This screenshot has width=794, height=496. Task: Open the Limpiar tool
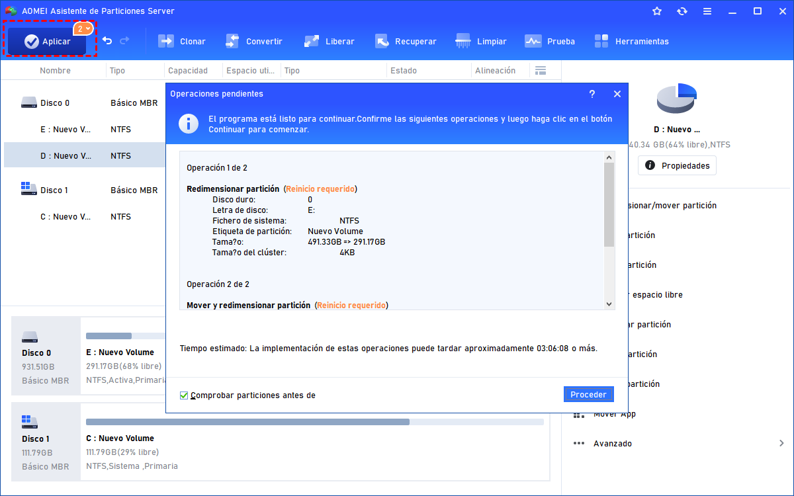tap(481, 41)
